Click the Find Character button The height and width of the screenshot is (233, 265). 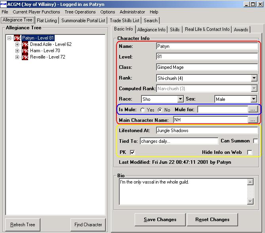(88, 225)
